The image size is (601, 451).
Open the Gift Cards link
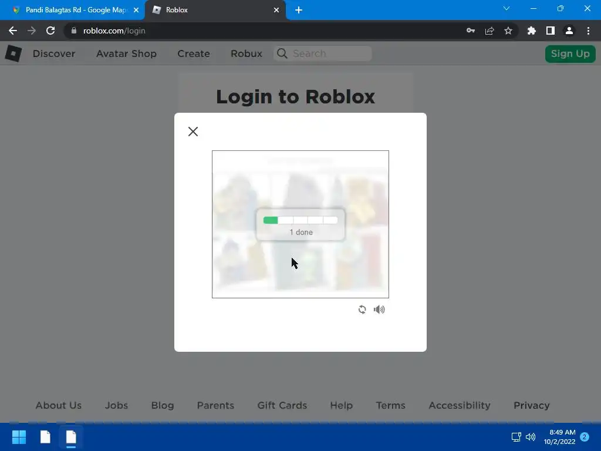coord(282,405)
